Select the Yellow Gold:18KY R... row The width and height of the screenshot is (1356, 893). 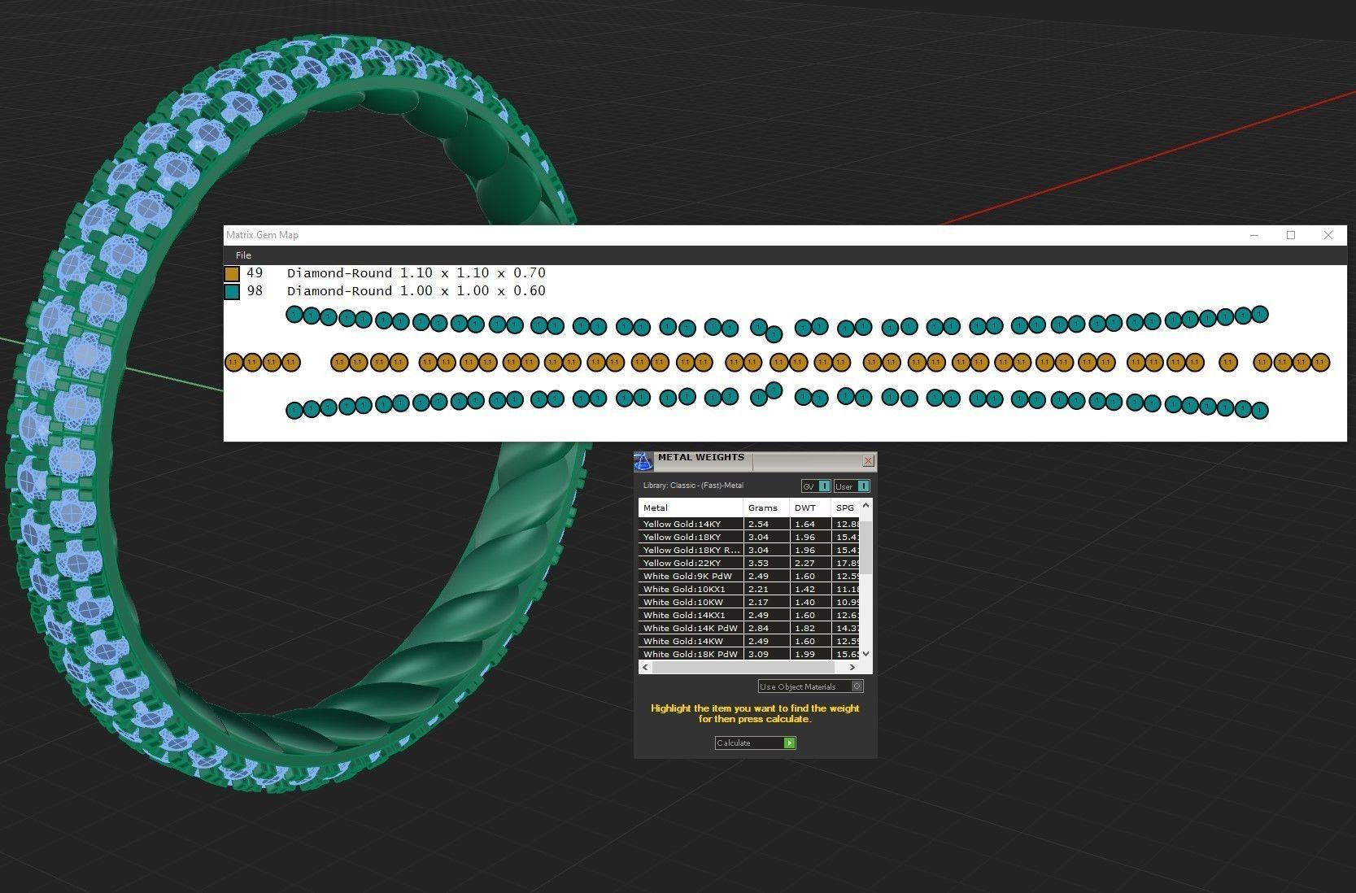(749, 550)
